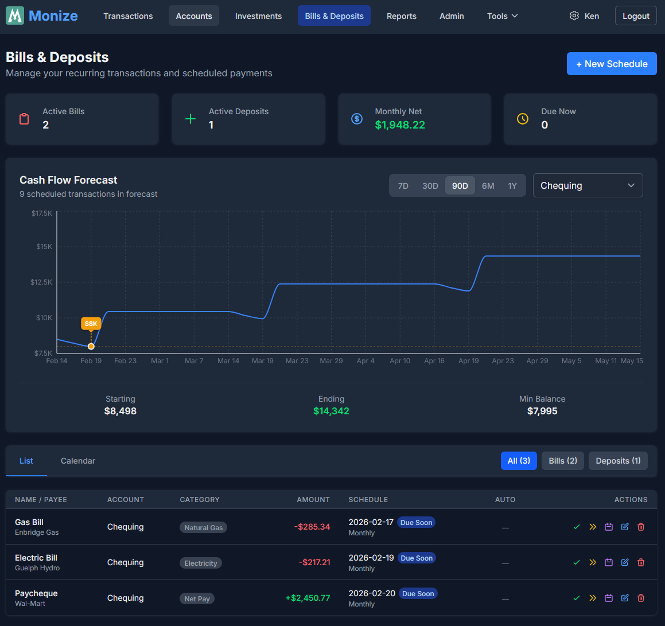Open the Accounts page

tap(194, 15)
